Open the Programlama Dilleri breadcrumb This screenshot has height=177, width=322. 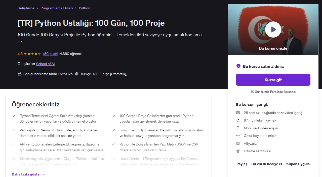click(x=57, y=8)
